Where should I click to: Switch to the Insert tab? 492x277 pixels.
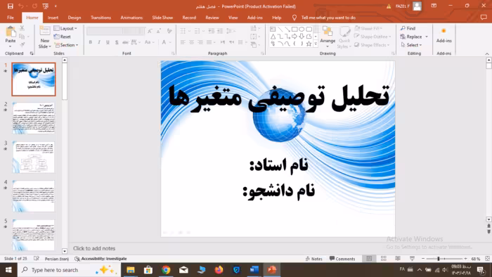point(53,18)
